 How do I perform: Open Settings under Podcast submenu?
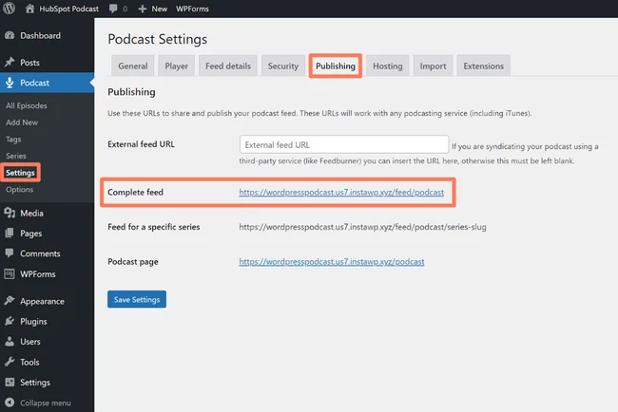click(20, 173)
